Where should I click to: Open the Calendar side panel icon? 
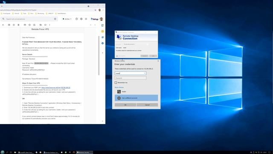pos(102,26)
